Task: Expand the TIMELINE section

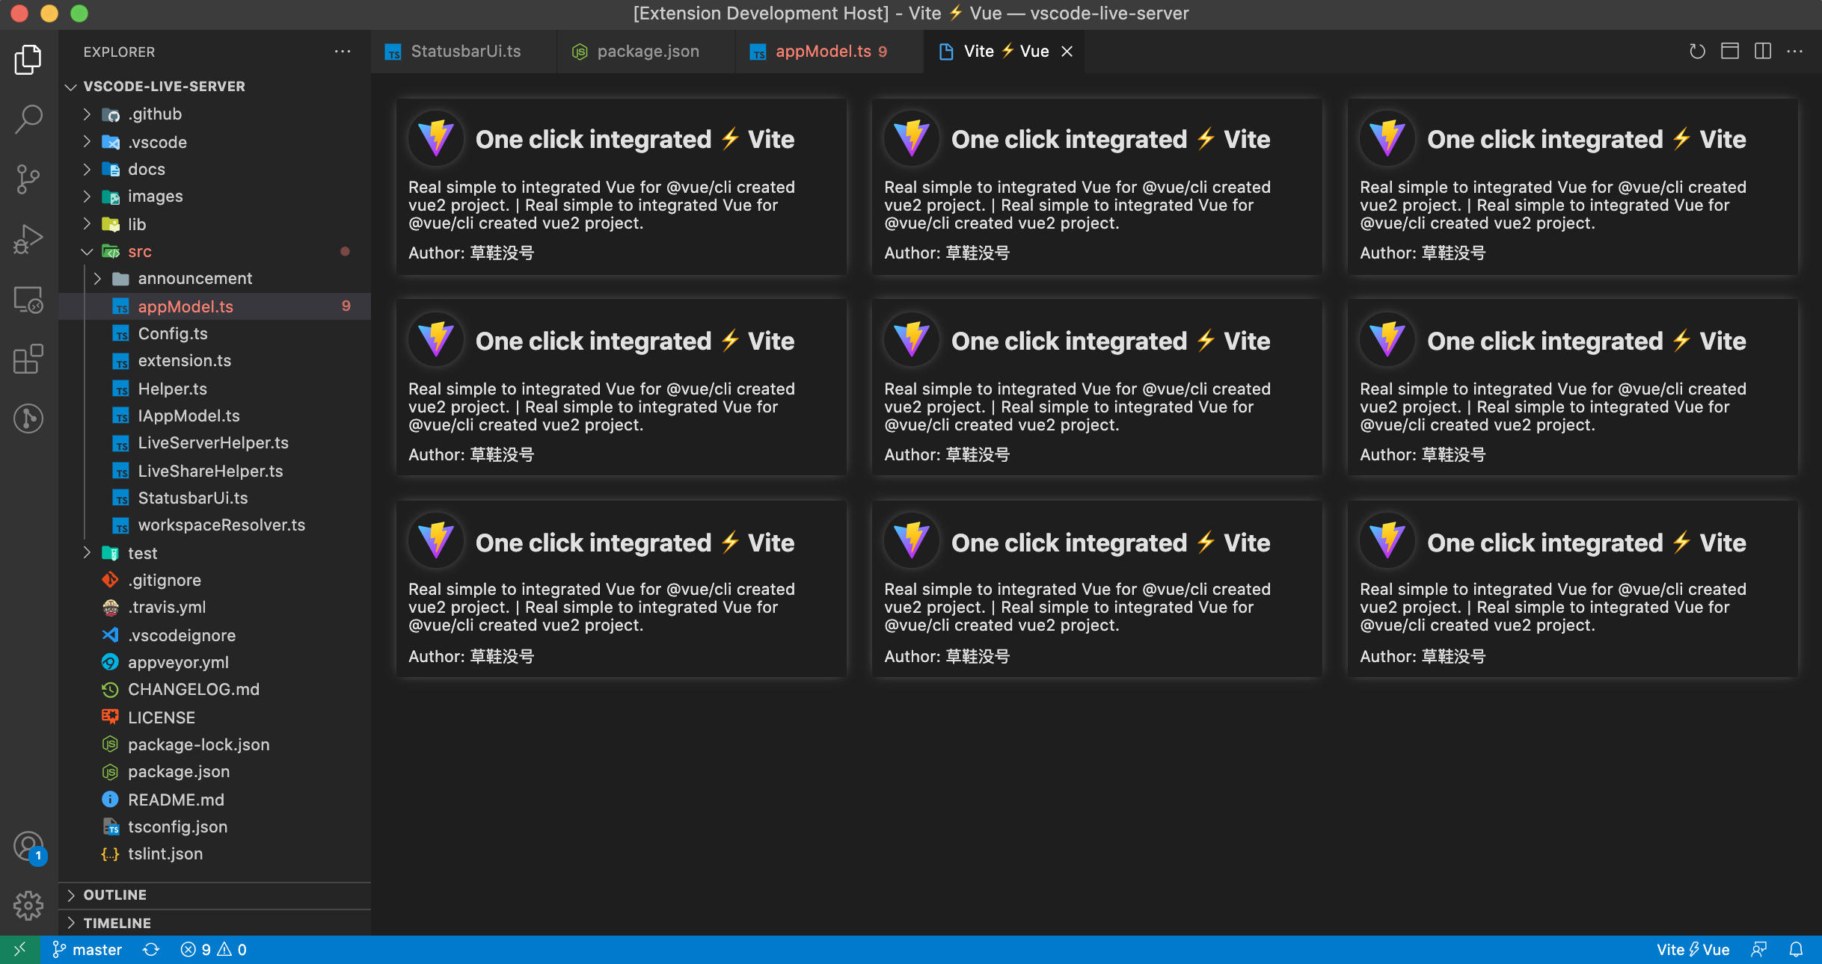Action: [117, 923]
